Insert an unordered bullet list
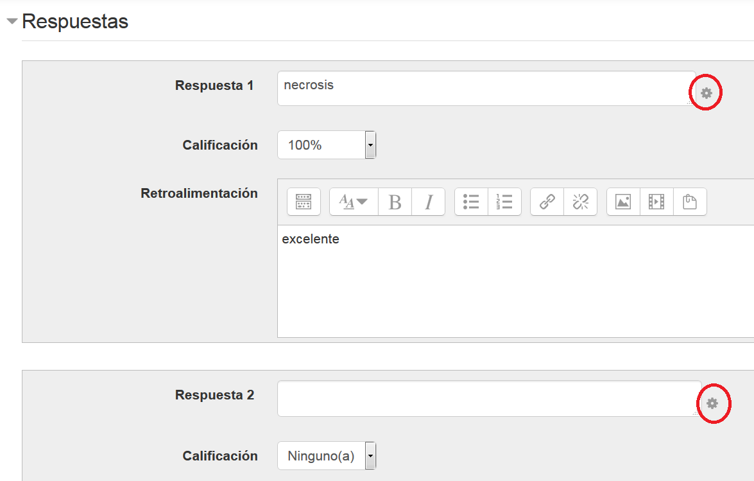 (470, 201)
